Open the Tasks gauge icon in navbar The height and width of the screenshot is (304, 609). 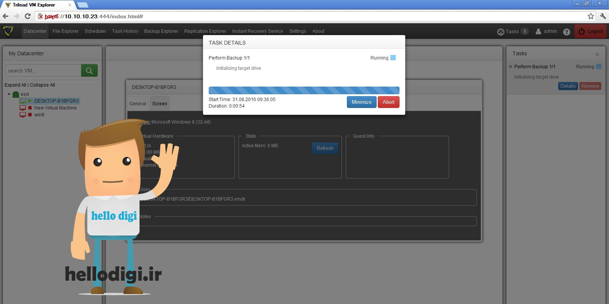(x=501, y=32)
